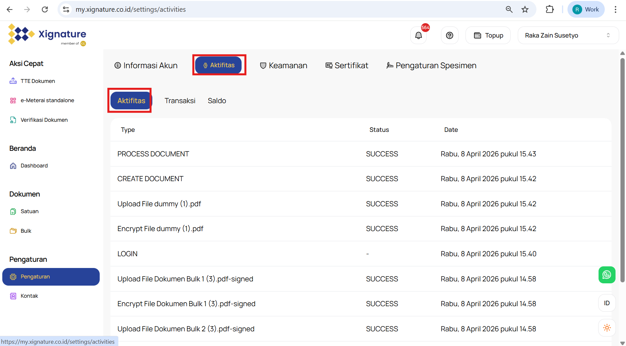Click the Topup button
This screenshot has width=626, height=346.
click(488, 35)
